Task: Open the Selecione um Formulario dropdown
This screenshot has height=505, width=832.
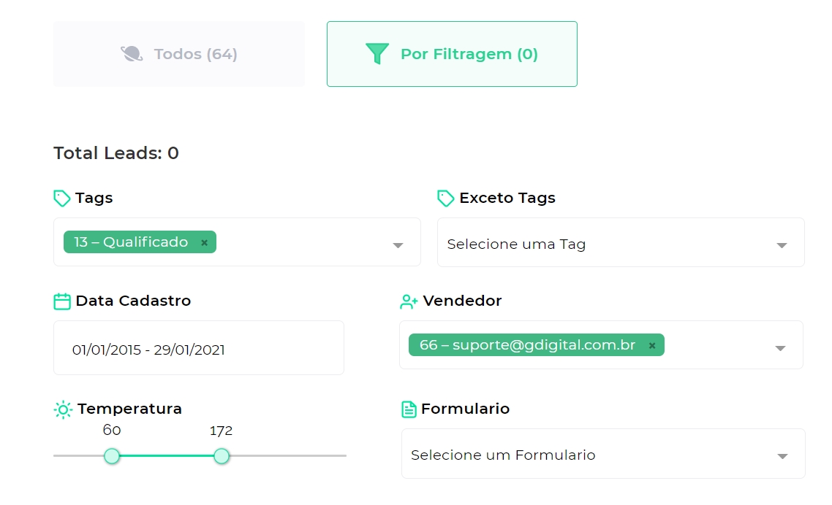Action: coord(603,454)
